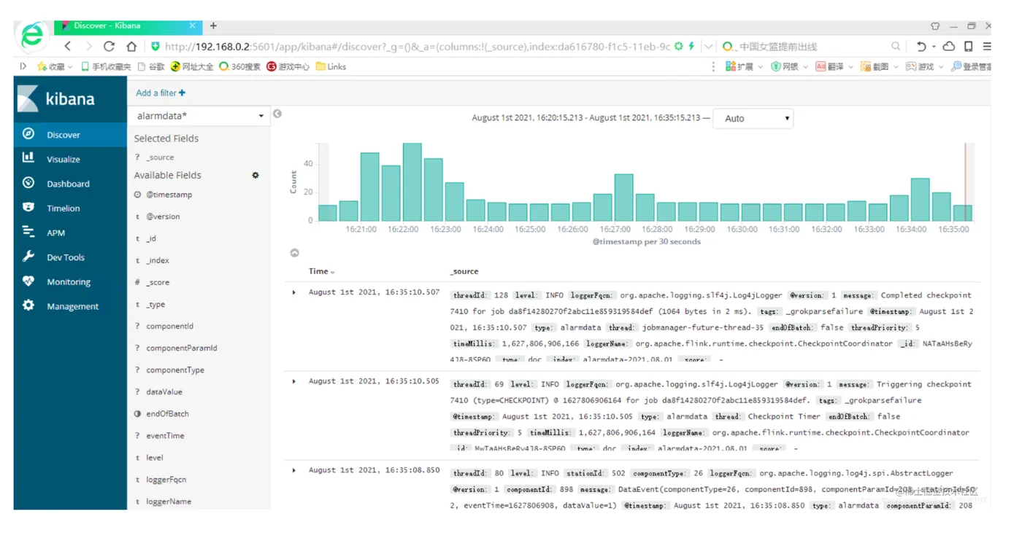Open the 手机收藏夹 bookmark
This screenshot has width=1022, height=546.
[106, 66]
